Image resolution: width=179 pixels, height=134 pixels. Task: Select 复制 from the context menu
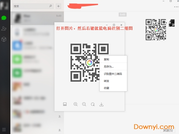113,59
